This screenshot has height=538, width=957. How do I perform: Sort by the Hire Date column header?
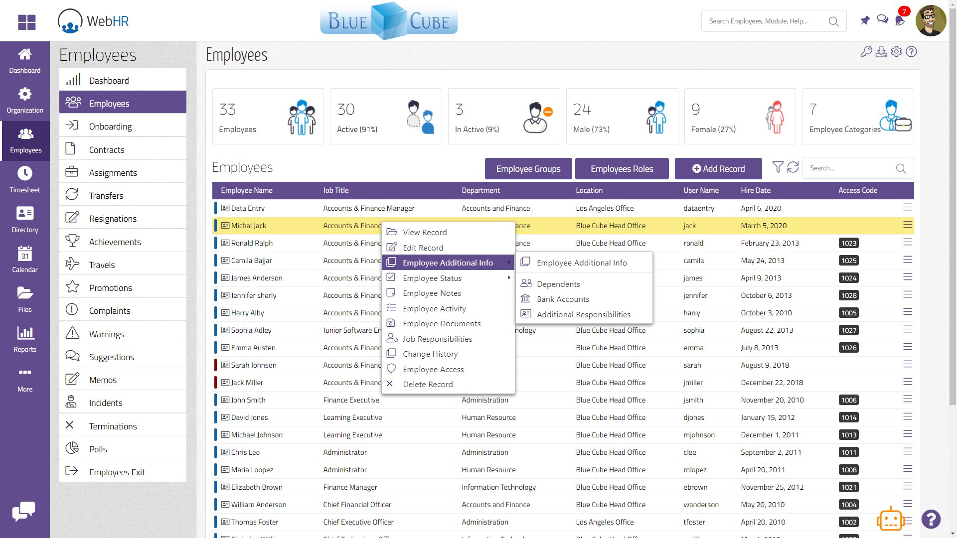point(755,190)
